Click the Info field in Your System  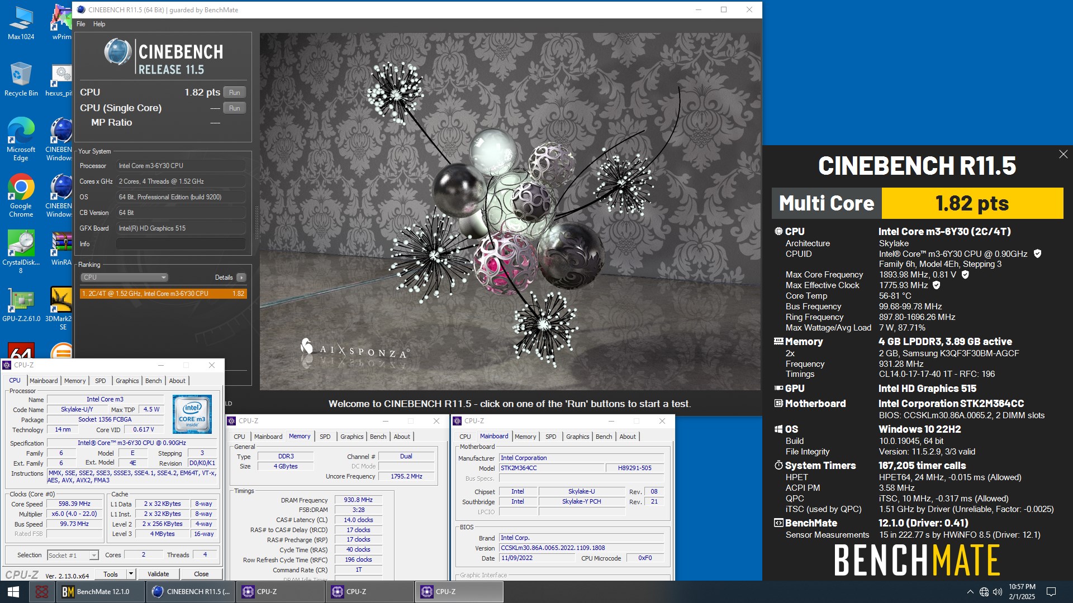click(x=181, y=244)
